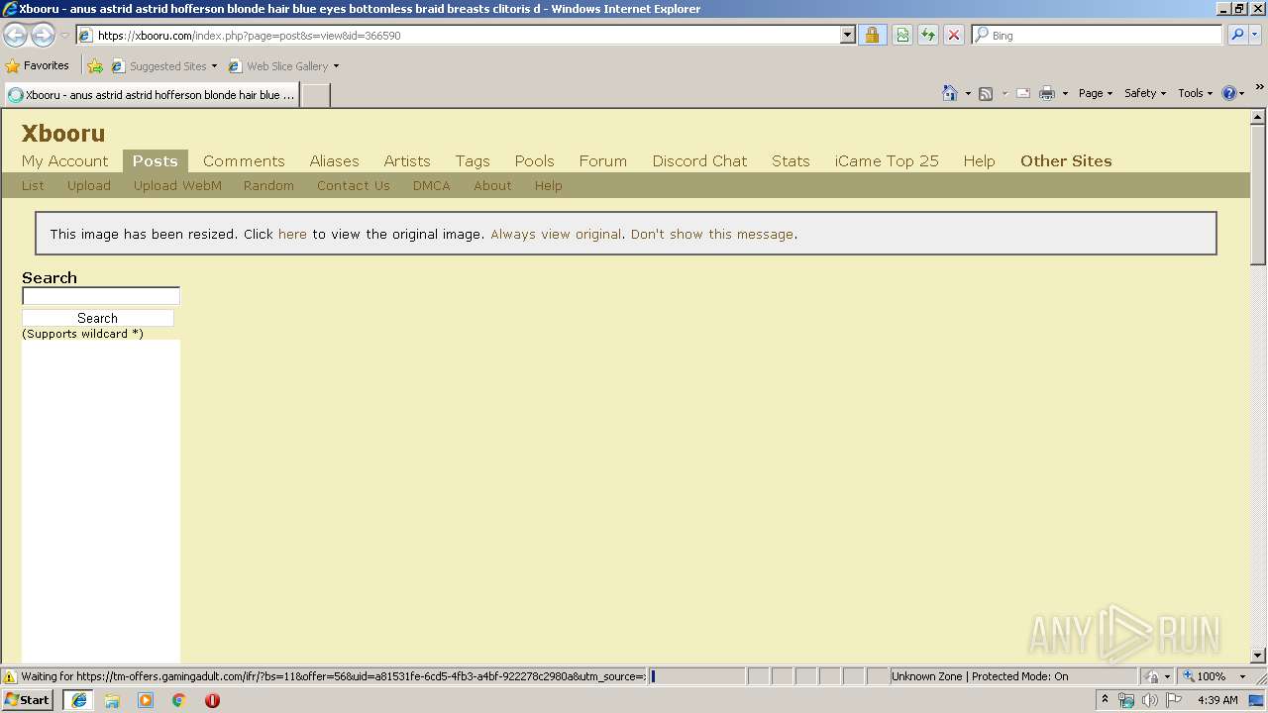Click the Bing search box
Viewport: 1268px width, 713px height.
pyautogui.click(x=1105, y=36)
